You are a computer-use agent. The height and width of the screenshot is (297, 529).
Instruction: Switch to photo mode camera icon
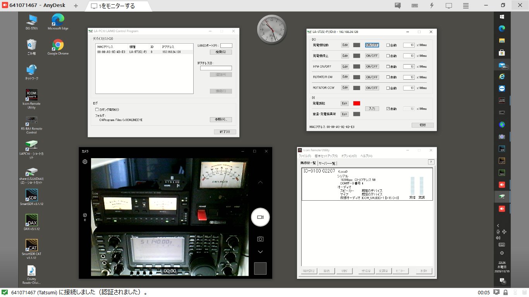(x=260, y=239)
